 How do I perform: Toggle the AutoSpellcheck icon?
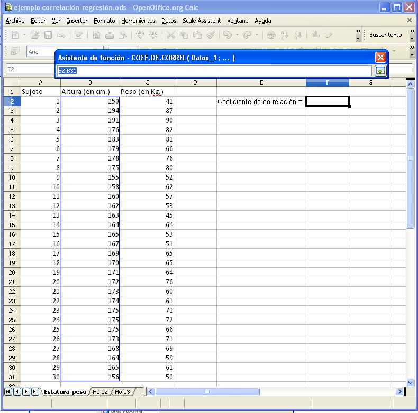point(153,35)
